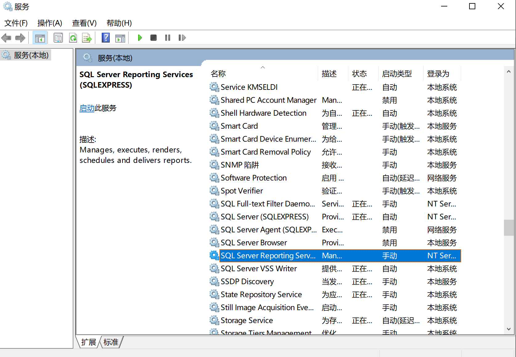Toggle the show/hide action pane icon
The width and height of the screenshot is (516, 357).
120,38
